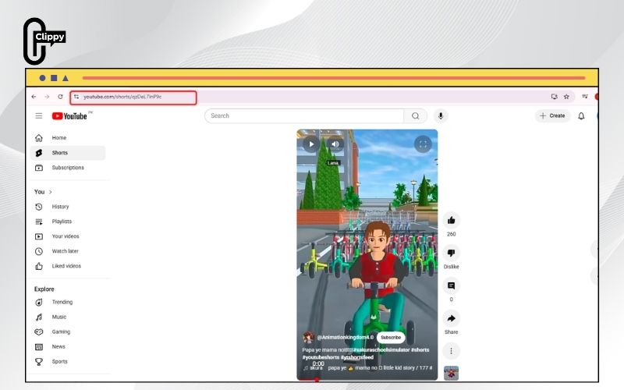624x390 pixels.
Task: Dislike the Short with thumbs down
Action: [451, 253]
